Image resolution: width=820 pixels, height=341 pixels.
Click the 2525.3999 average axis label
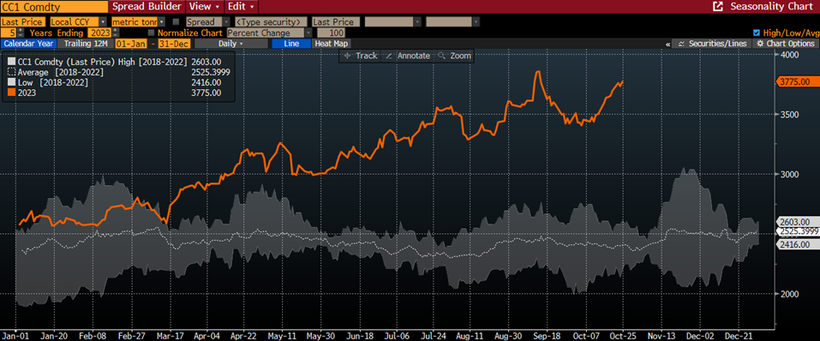(x=799, y=230)
